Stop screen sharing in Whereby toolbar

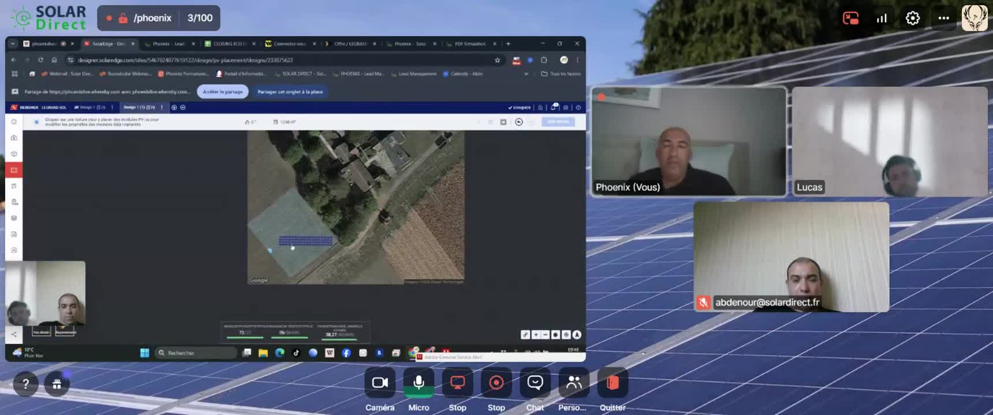point(457,383)
